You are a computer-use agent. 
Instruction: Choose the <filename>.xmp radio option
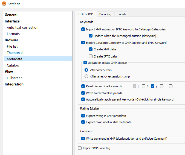[86, 70]
